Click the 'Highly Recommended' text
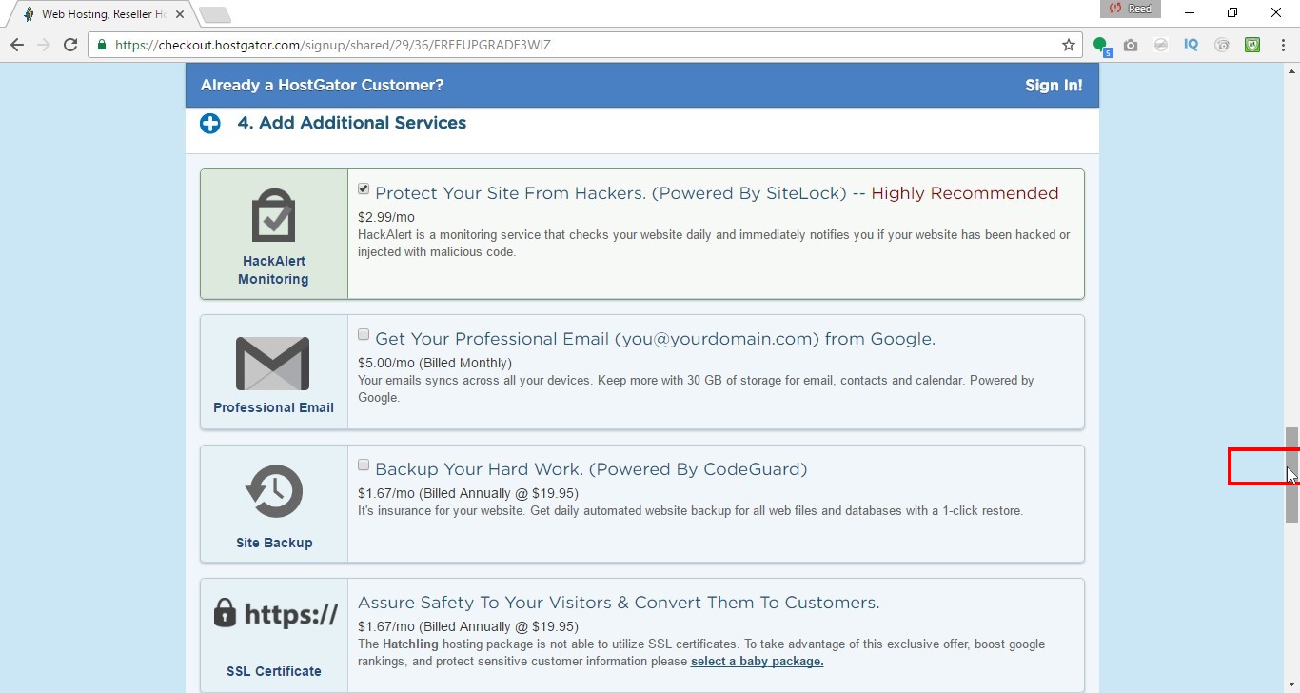1300x693 pixels. [965, 193]
